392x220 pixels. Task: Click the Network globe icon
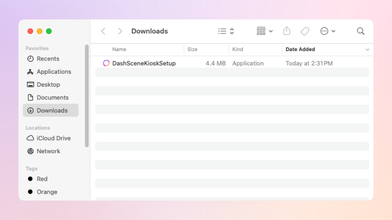click(30, 151)
